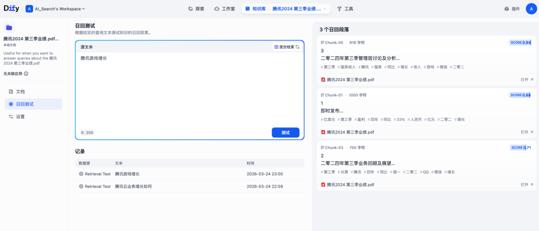539x231 pixels.
Task: Expand the knowledge base name dropdown chevron
Action: [325, 9]
